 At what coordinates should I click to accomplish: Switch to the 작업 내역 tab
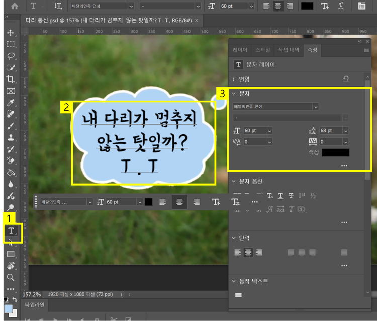pos(289,50)
